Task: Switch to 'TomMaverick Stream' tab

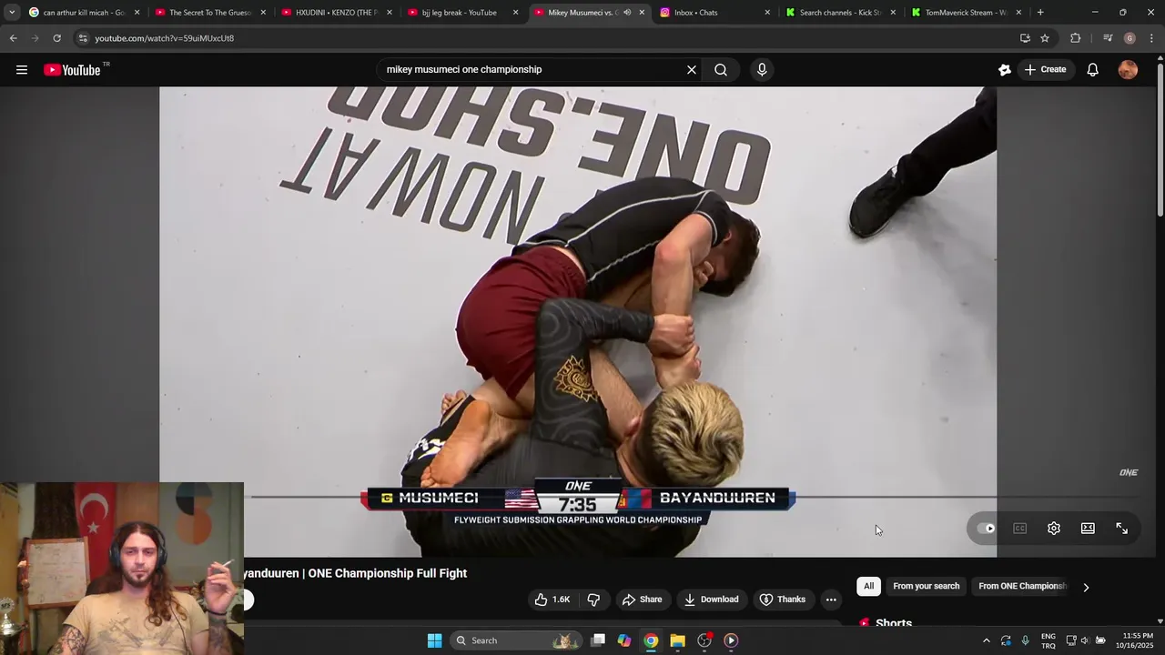Action: [967, 13]
